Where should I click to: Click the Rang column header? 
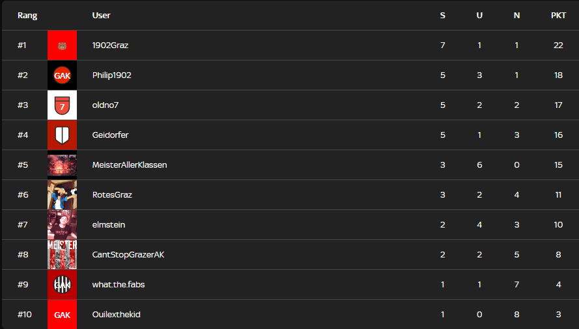pyautogui.click(x=27, y=16)
